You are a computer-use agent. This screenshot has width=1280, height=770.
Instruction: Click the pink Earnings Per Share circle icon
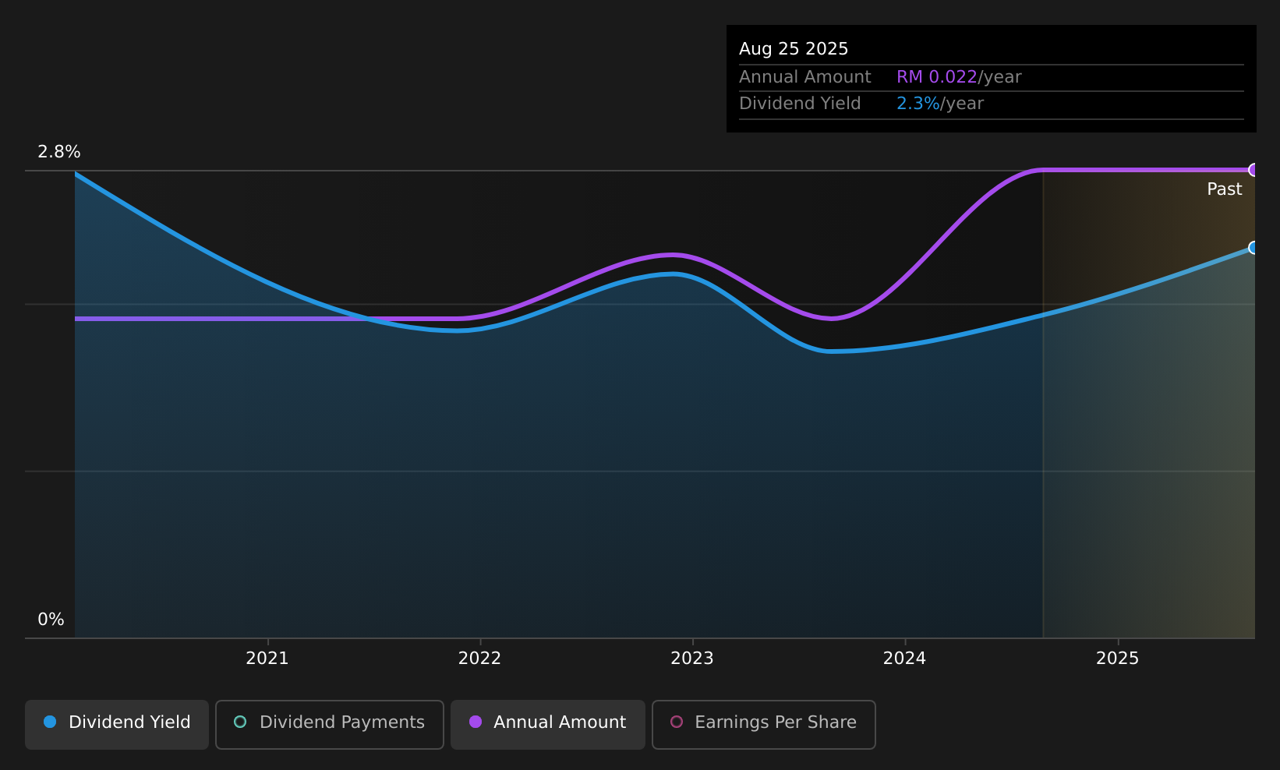pyautogui.click(x=677, y=722)
